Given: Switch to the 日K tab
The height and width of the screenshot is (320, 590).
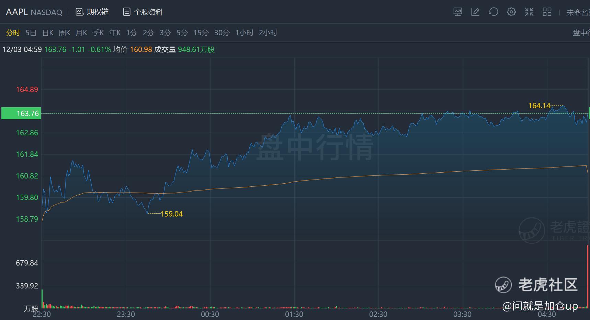Looking at the screenshot, I should 48,33.
